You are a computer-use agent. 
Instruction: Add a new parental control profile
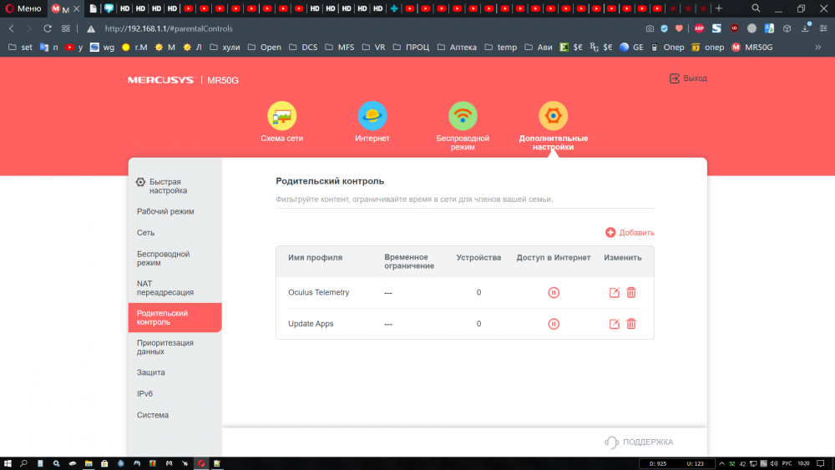(x=630, y=233)
